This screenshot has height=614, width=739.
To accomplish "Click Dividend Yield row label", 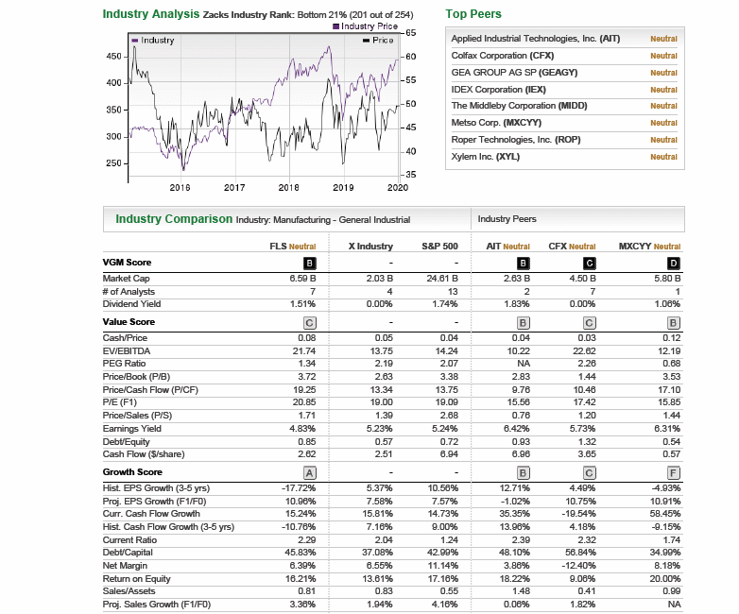I will point(131,304).
